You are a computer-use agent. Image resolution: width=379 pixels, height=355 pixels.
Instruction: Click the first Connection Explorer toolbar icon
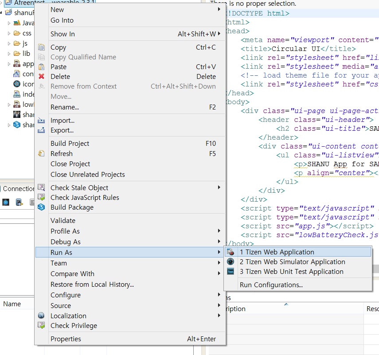(6, 202)
